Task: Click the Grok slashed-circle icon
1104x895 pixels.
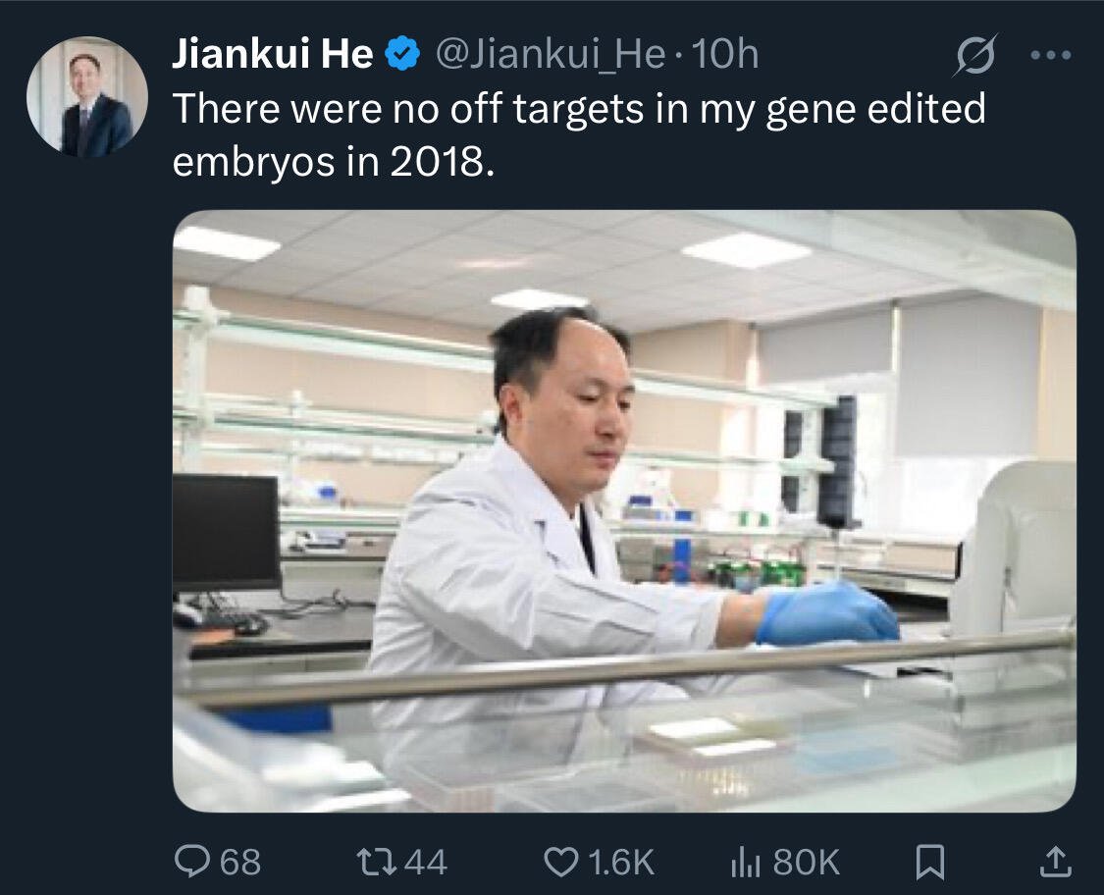Action: [x=975, y=54]
